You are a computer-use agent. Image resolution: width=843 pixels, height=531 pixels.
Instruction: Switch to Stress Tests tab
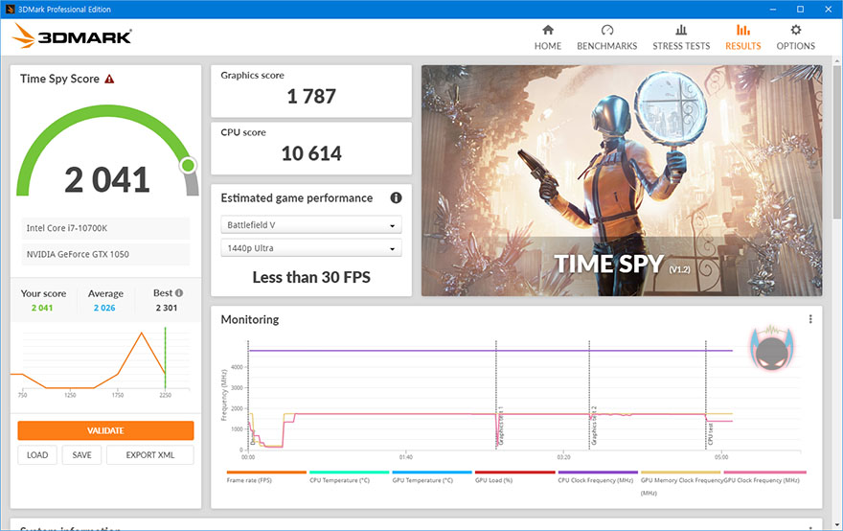click(x=681, y=37)
